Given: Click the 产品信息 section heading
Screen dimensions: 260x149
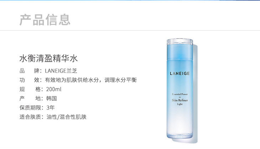Looking at the screenshot, I should pos(45,20).
